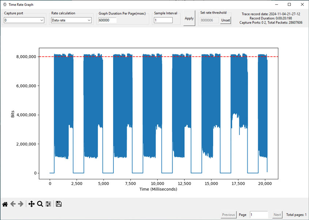The image size is (309, 220).
Task: Click the Set rate threshold label
Action: 213,13
